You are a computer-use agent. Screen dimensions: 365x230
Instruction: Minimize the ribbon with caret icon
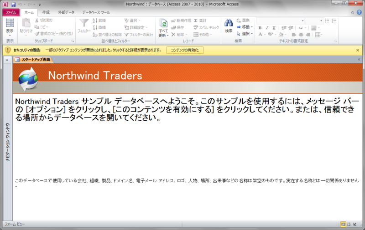353,12
